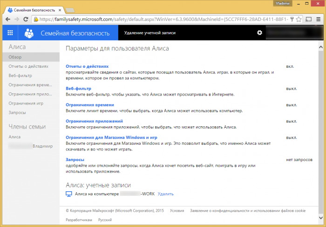The width and height of the screenshot is (326, 227).
Task: Click the Отчеты о действиях heading link
Action: click(x=87, y=66)
